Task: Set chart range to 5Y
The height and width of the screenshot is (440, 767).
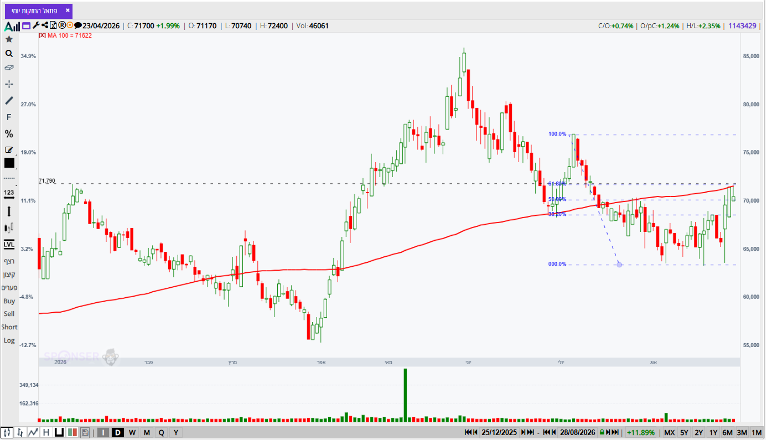Action: pos(685,432)
